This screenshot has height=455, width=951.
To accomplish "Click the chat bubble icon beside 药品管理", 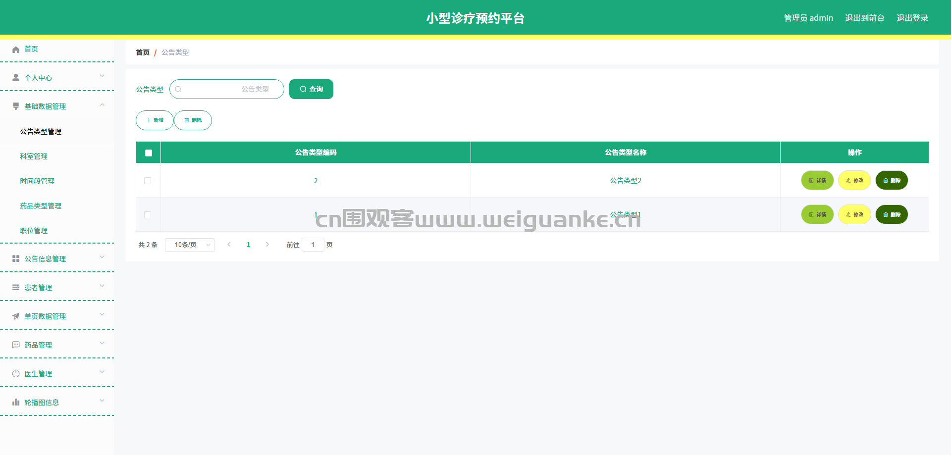I will pos(16,345).
